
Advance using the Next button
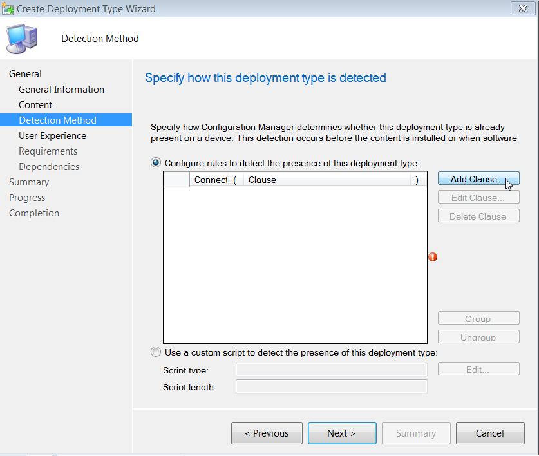point(342,433)
